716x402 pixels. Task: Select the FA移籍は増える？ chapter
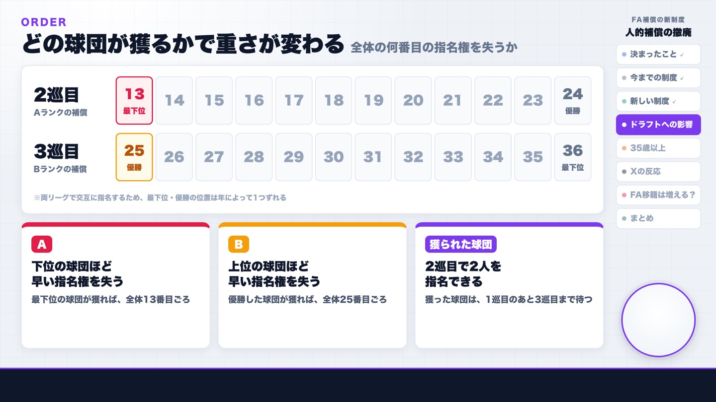(658, 195)
